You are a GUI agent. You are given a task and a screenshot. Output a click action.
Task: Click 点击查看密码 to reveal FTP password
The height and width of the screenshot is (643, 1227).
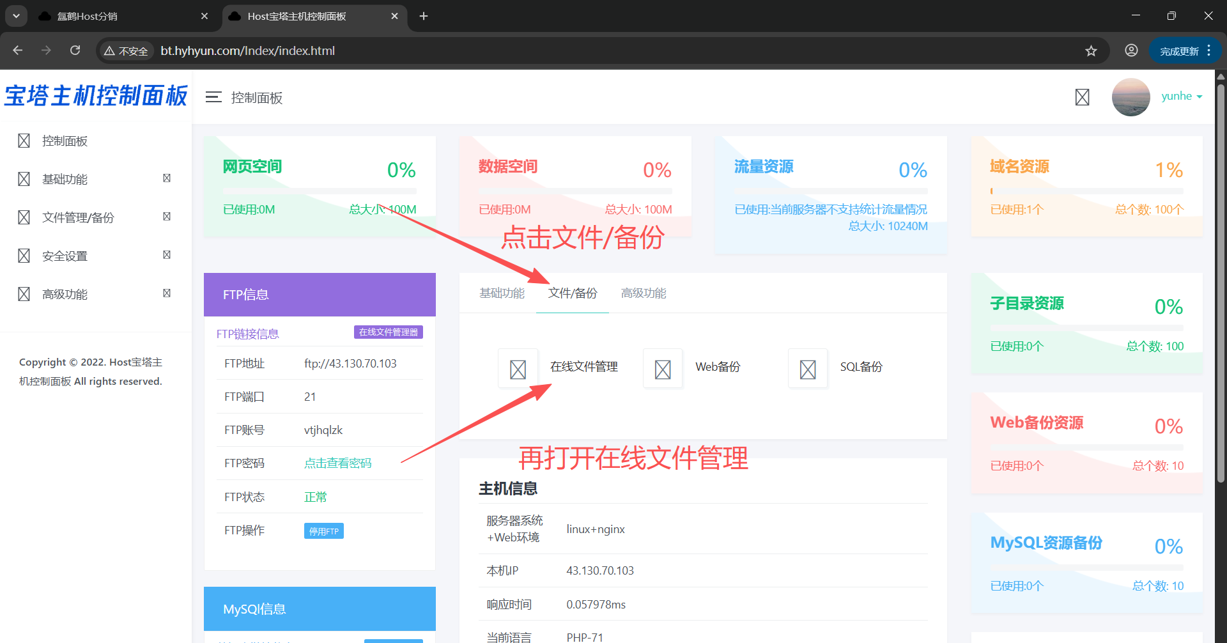(337, 463)
